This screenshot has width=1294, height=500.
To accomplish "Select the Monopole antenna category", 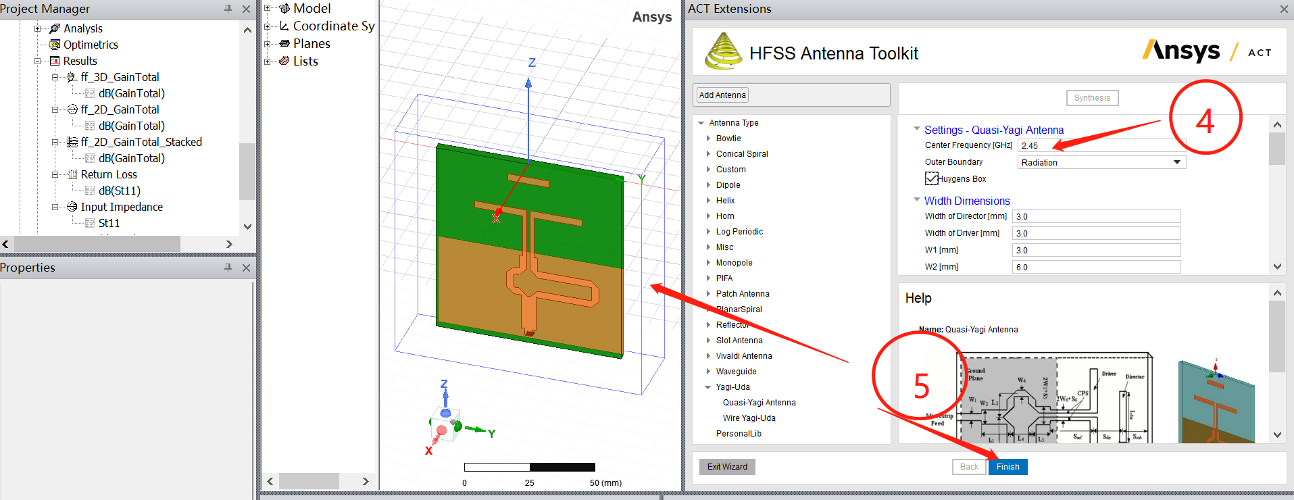I will click(734, 263).
